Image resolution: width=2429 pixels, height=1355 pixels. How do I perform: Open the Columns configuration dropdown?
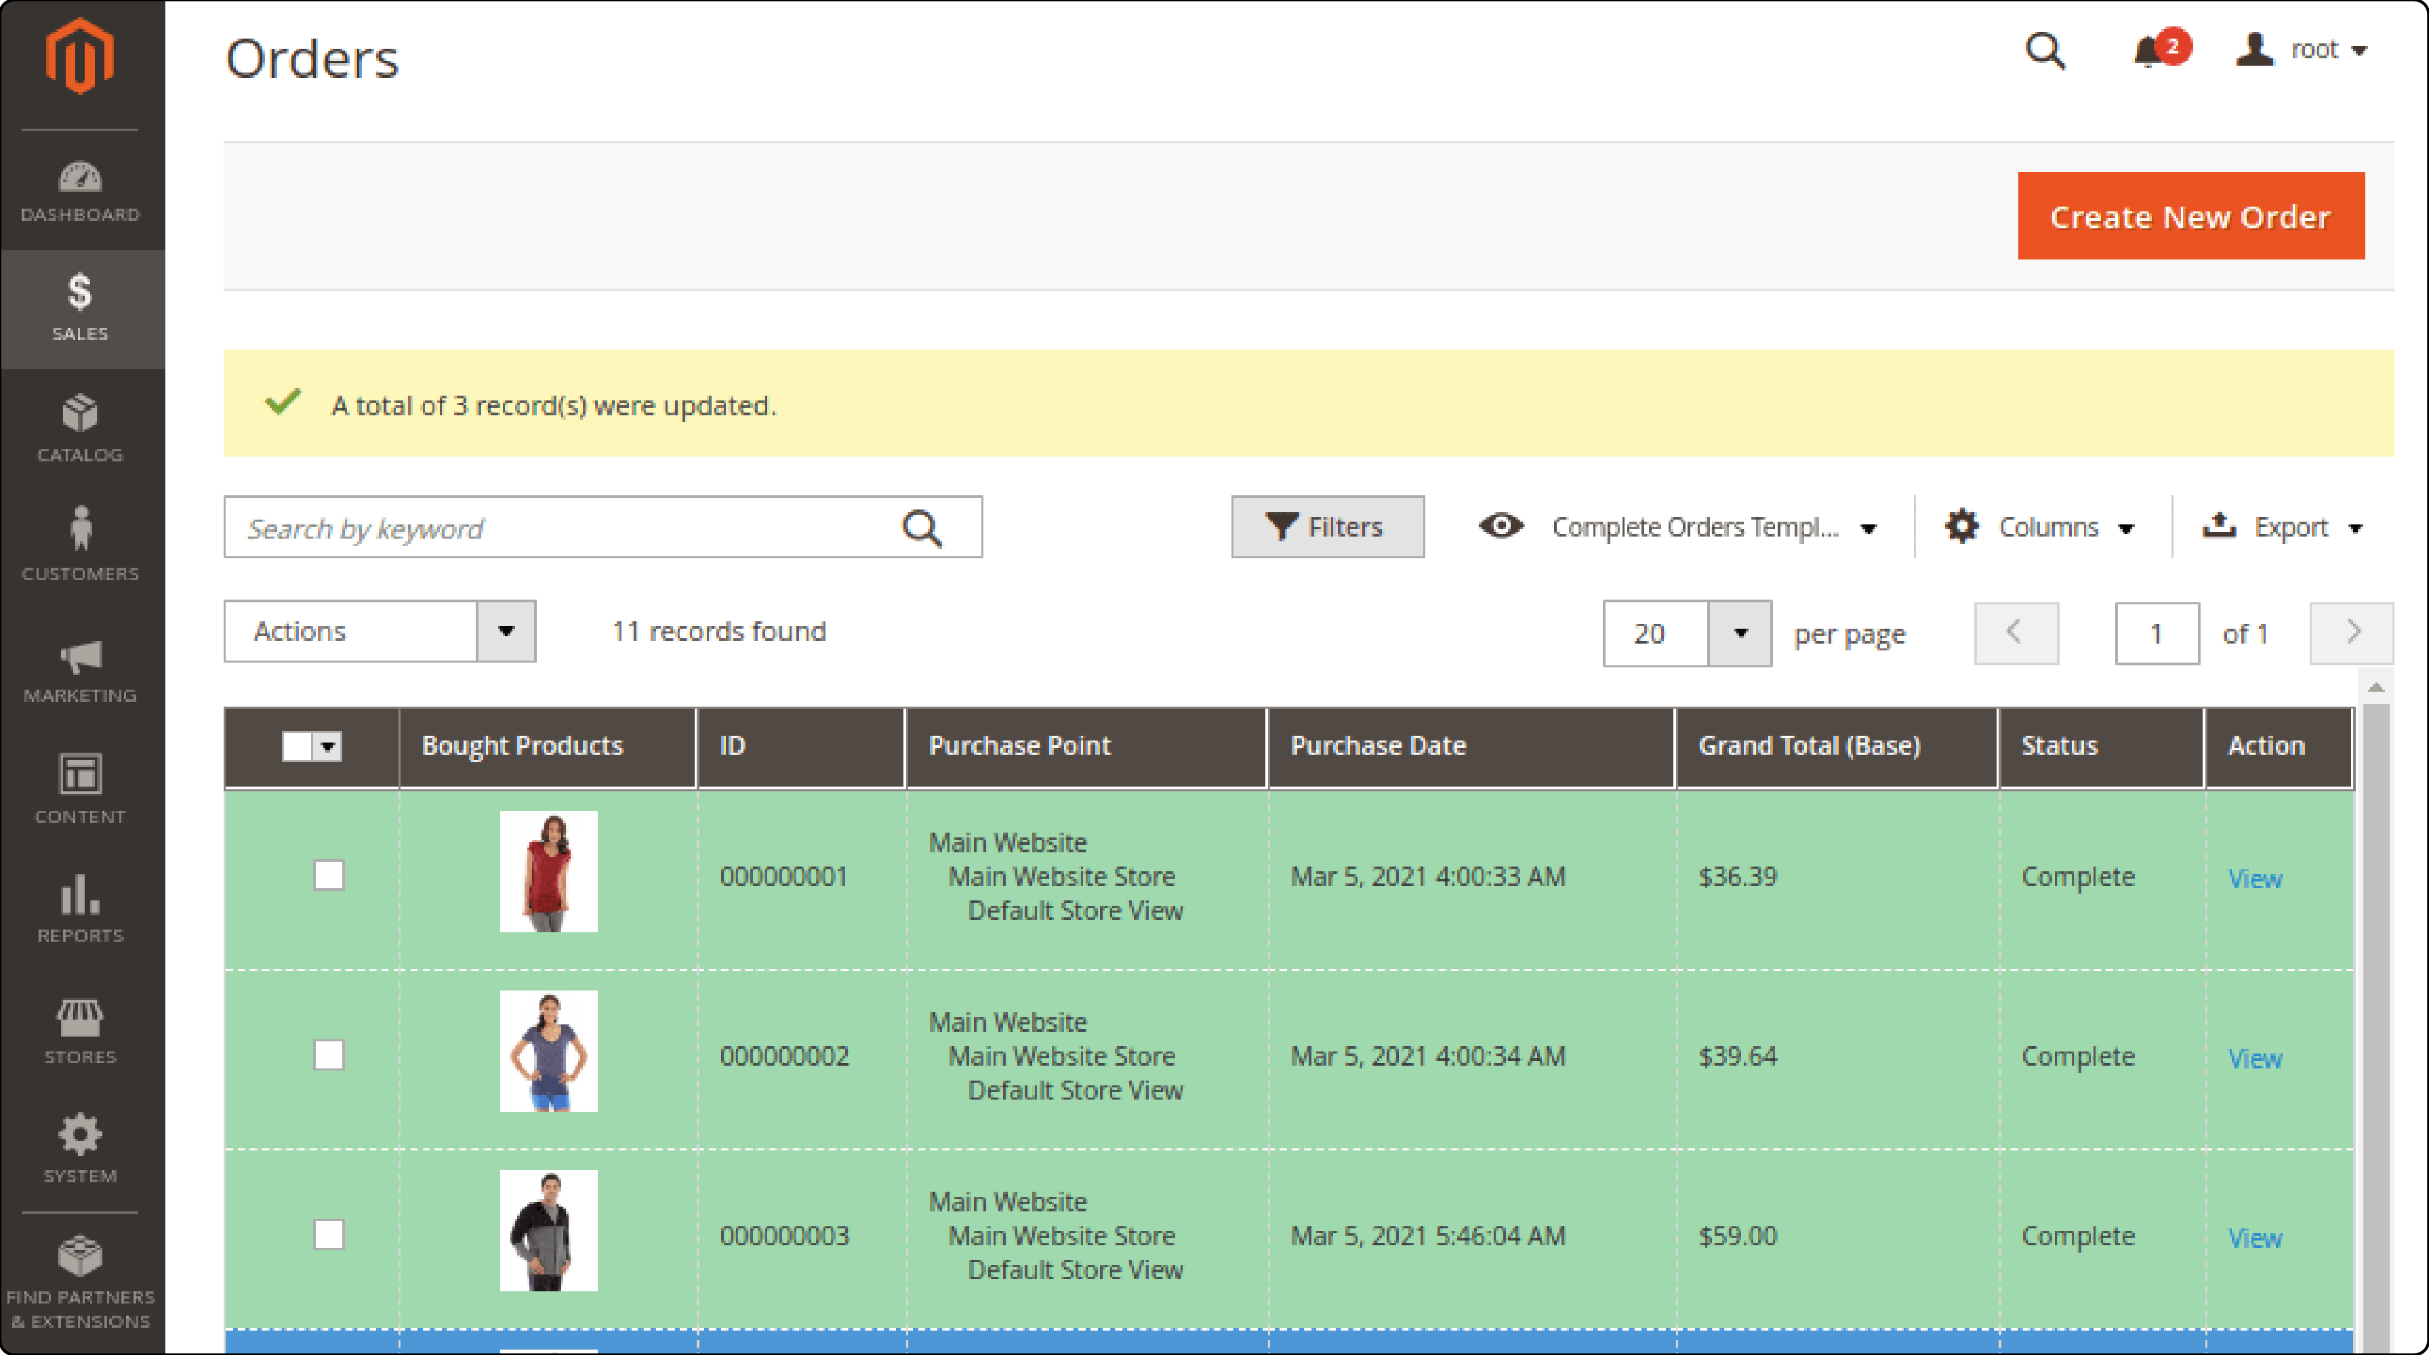[x=2043, y=526]
